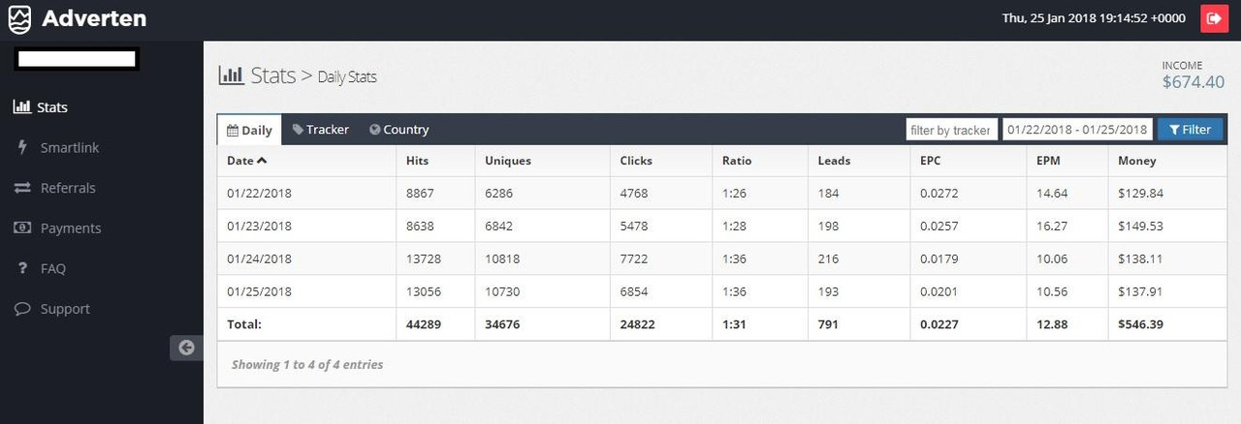Image resolution: width=1241 pixels, height=424 pixels.
Task: Open the Support page
Action: pos(64,309)
